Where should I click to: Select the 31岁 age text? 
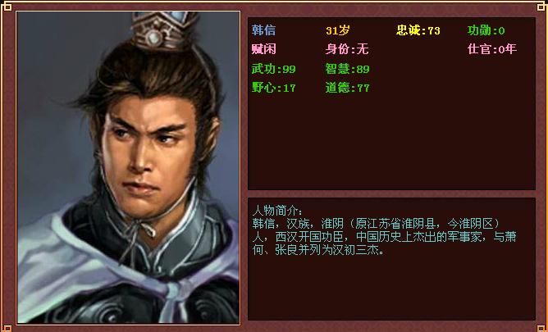337,30
